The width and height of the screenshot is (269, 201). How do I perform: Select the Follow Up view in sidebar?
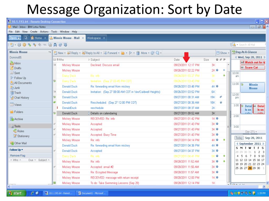tap(18, 78)
